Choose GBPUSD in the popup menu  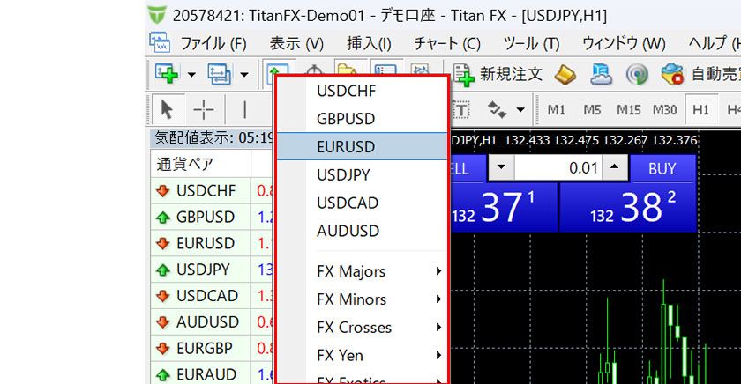[x=362, y=118]
